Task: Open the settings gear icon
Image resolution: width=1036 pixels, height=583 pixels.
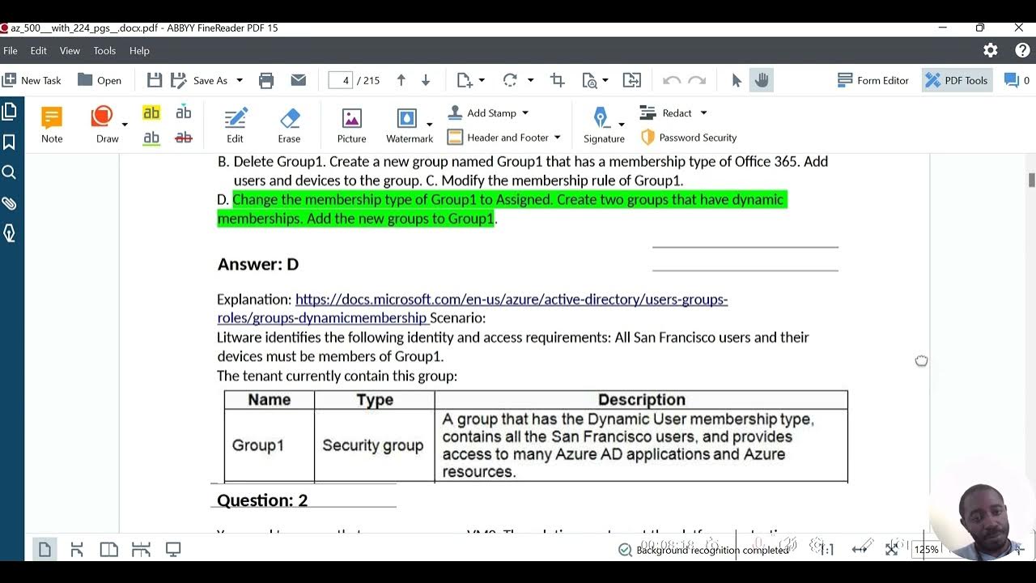Action: coord(991,50)
